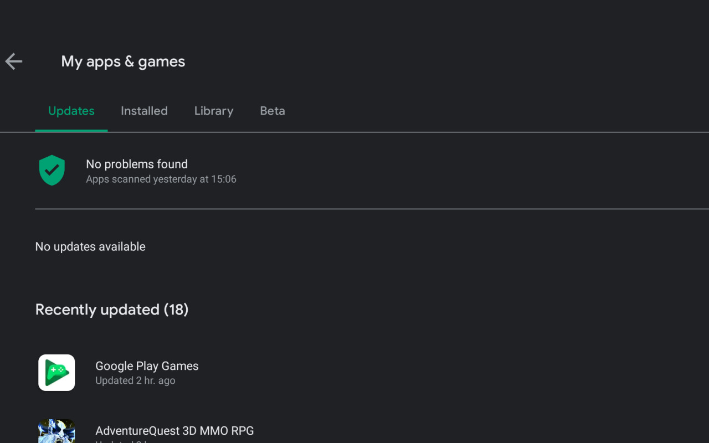Switch to the Updates tab
The height and width of the screenshot is (443, 709).
pyautogui.click(x=71, y=111)
